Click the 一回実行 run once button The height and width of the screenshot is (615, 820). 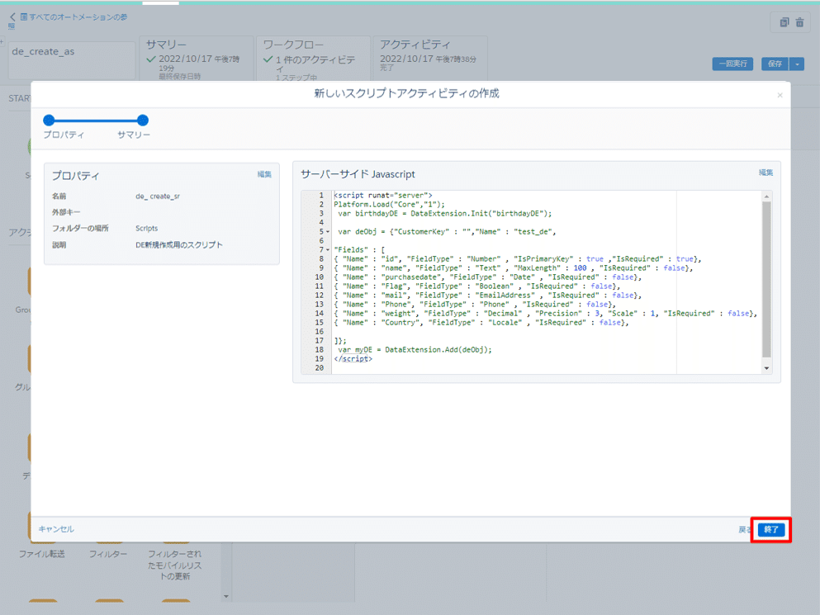732,64
